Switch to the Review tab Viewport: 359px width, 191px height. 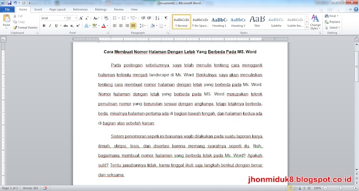coord(118,9)
